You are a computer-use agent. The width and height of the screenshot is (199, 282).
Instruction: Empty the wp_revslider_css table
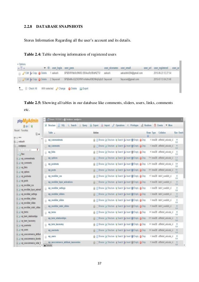point(135,176)
